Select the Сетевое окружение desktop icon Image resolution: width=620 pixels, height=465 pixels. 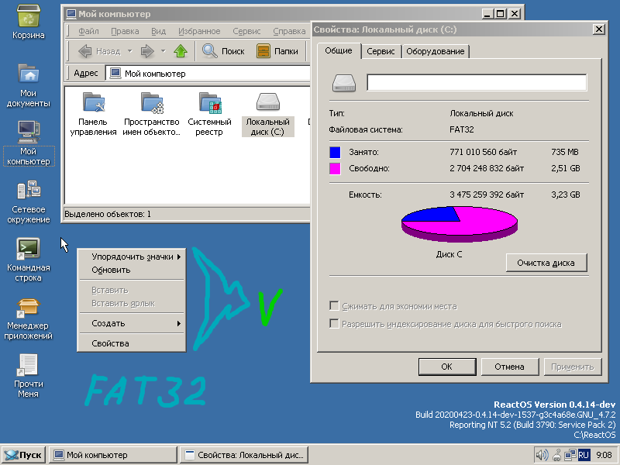(28, 201)
